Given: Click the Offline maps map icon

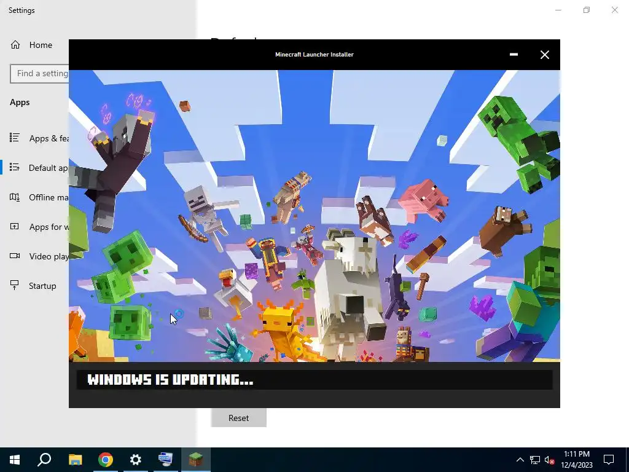Looking at the screenshot, I should (x=15, y=197).
